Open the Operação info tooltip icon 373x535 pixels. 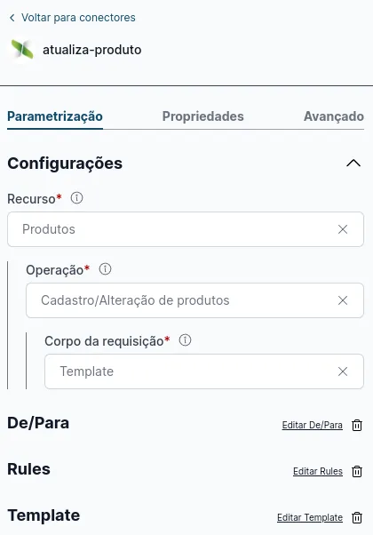coord(105,269)
